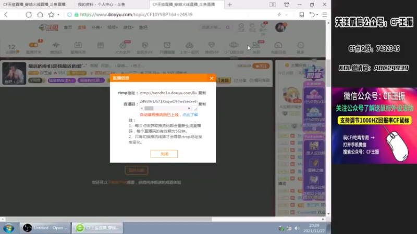Open the diamond VIP icon in the toolbar
Image resolution: width=417 pixels, height=234 pixels.
tap(212, 45)
